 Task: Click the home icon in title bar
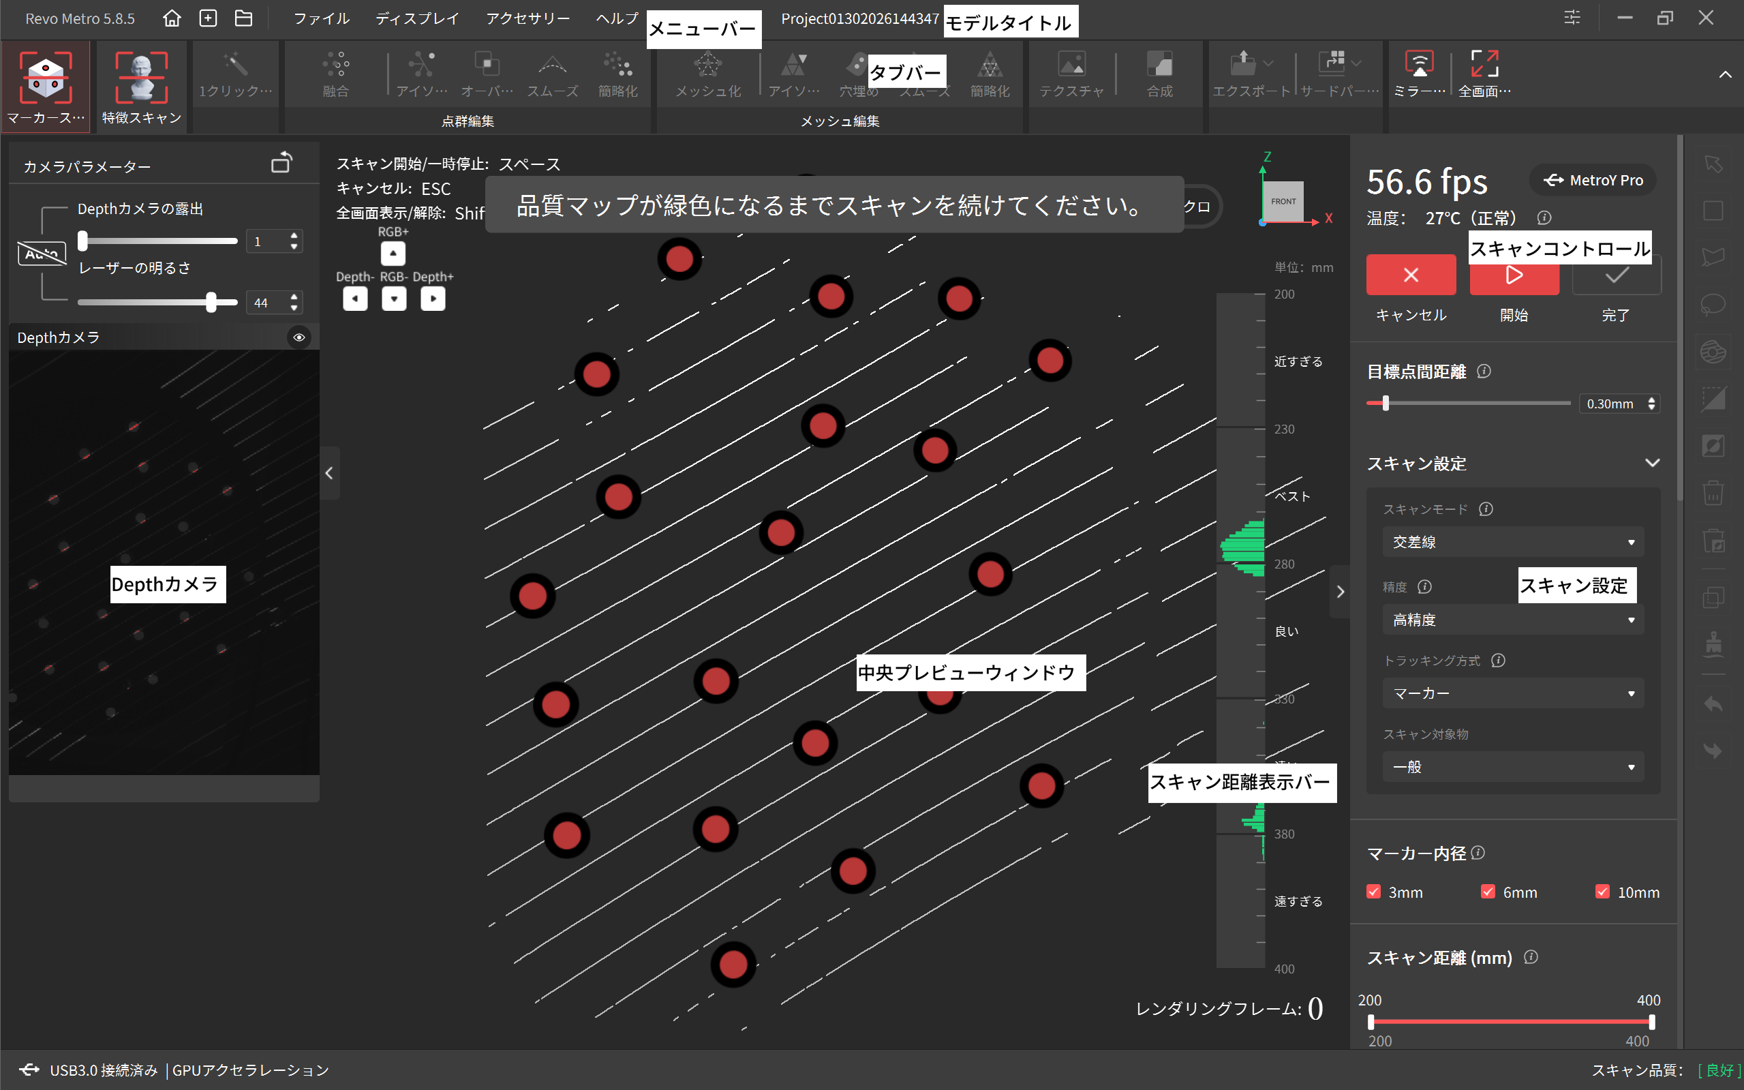172,18
